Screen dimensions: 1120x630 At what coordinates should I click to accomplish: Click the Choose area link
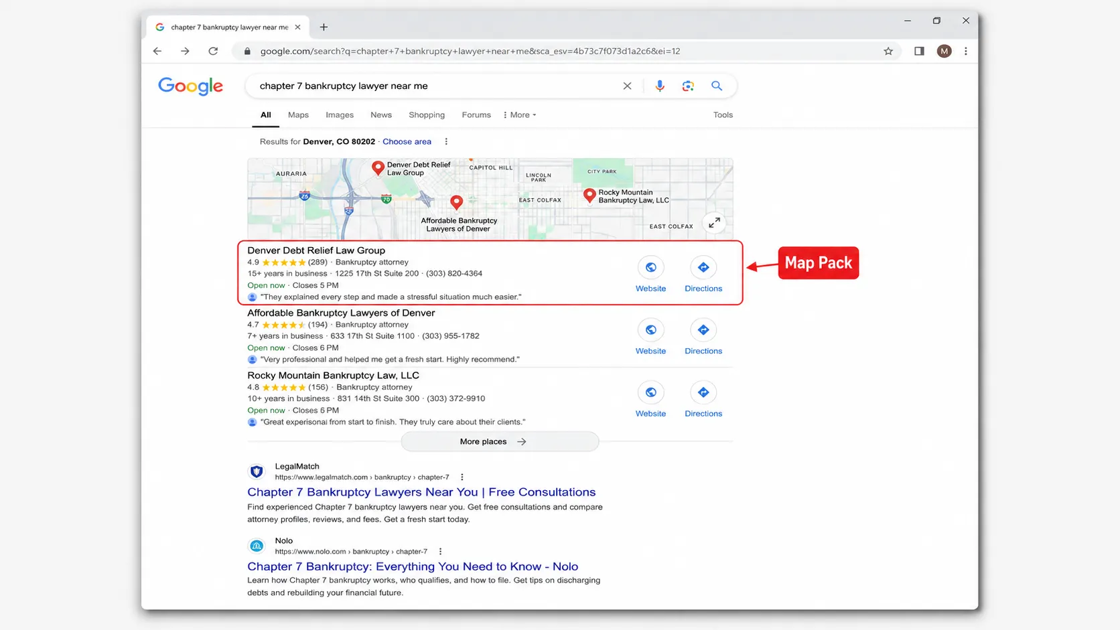click(x=407, y=141)
